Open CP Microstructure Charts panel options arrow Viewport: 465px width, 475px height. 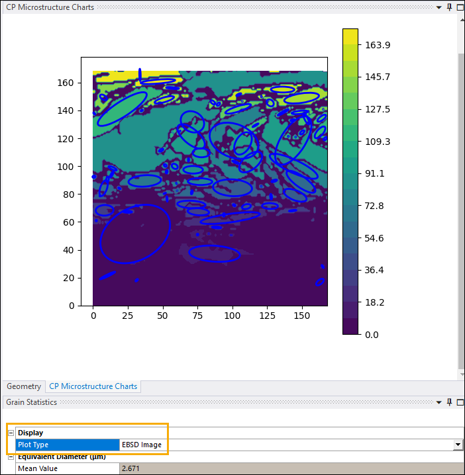(x=439, y=7)
